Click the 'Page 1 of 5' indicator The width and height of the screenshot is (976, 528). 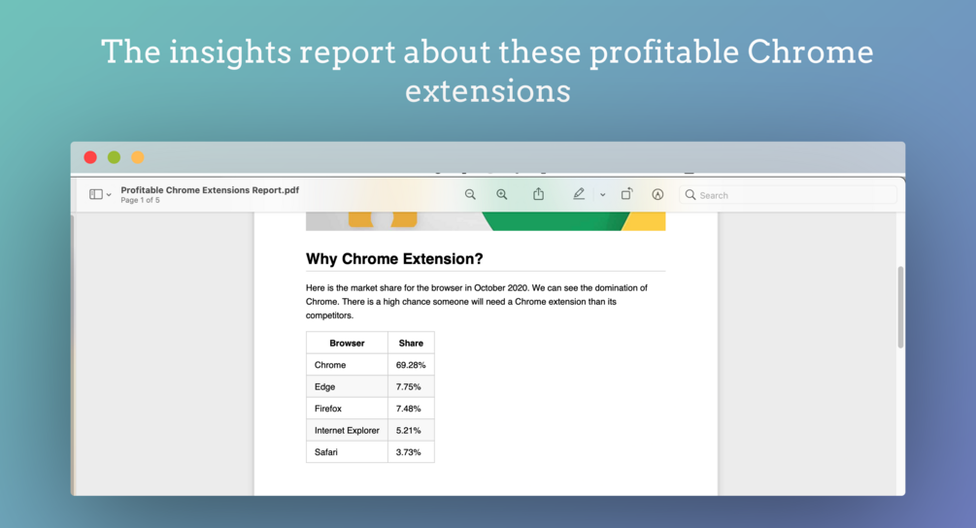140,200
